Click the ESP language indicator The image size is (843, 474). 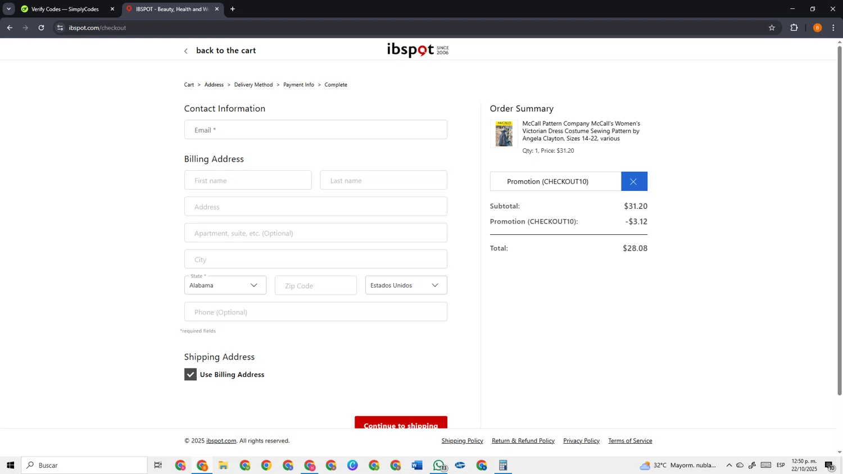pos(781,465)
